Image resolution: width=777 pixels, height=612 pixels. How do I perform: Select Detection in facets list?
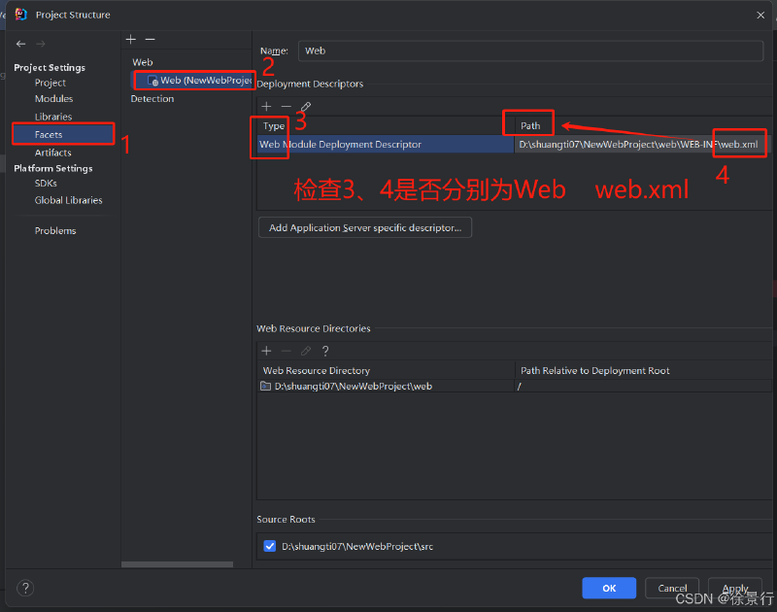click(x=152, y=99)
